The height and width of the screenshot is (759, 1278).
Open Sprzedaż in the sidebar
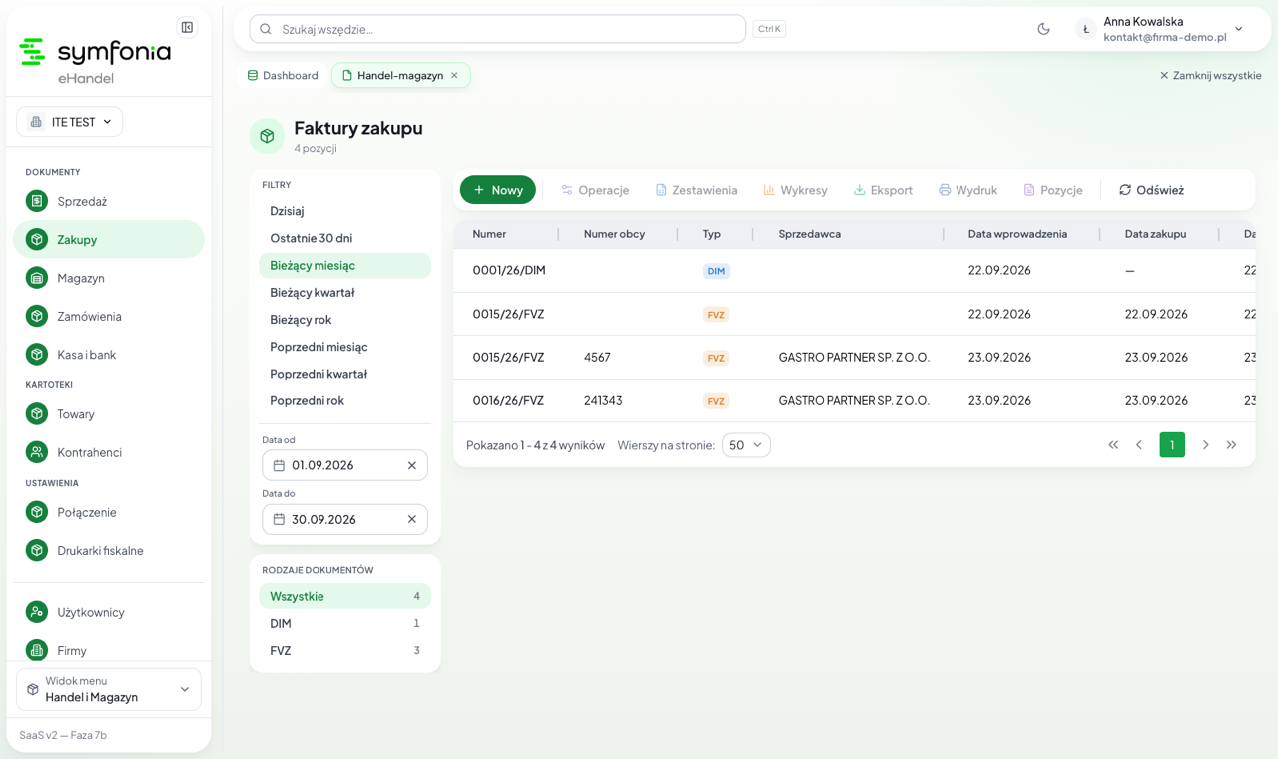[x=109, y=201]
